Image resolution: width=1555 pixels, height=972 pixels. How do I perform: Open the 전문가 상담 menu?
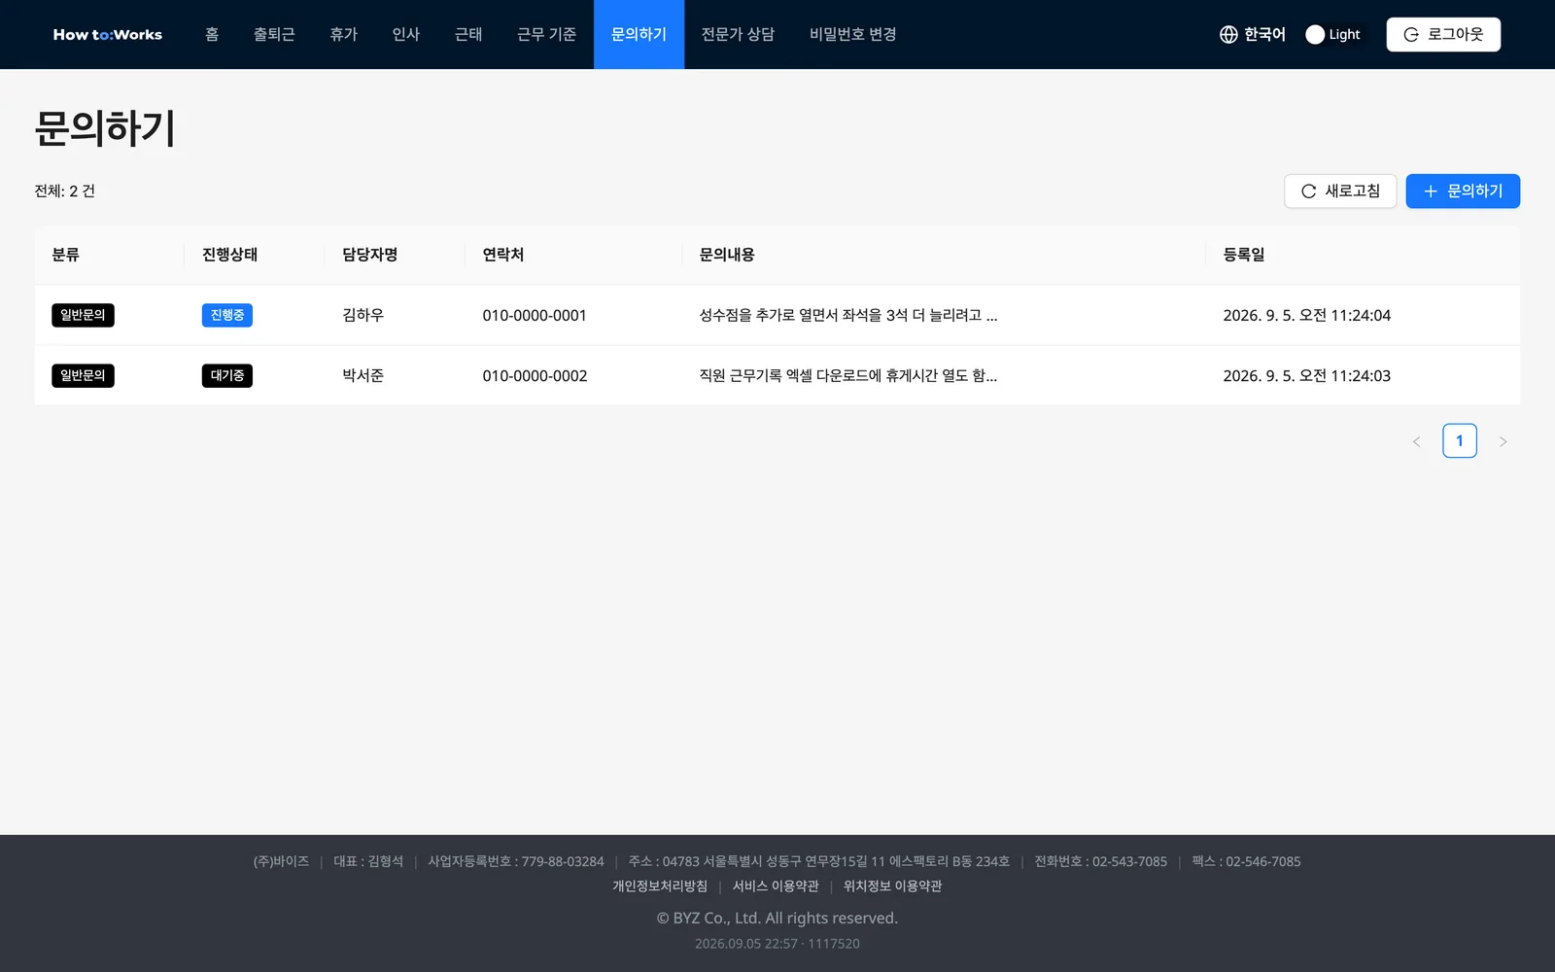click(738, 34)
